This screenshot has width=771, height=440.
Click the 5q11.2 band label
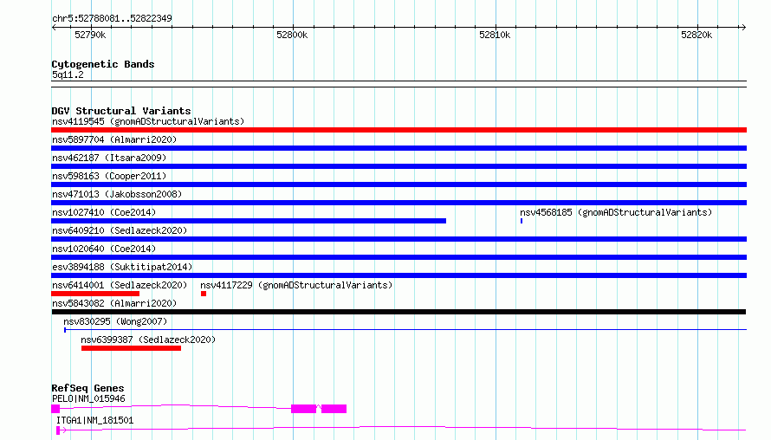pyautogui.click(x=68, y=74)
